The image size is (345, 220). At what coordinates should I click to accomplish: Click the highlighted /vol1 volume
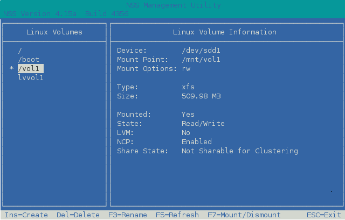tap(31, 68)
